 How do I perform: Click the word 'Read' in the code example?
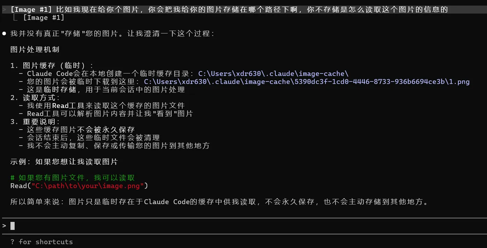(x=18, y=186)
